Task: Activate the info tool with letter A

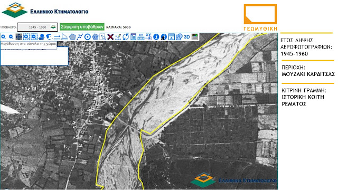Action: tap(164, 37)
